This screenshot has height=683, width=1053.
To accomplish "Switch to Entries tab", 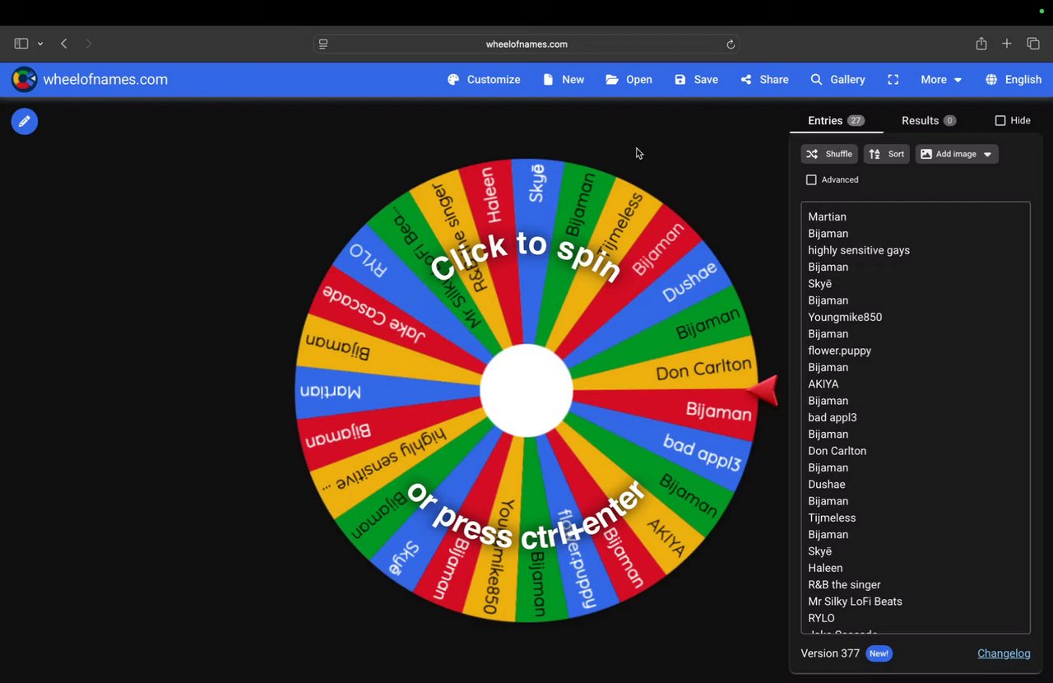I will pyautogui.click(x=836, y=120).
